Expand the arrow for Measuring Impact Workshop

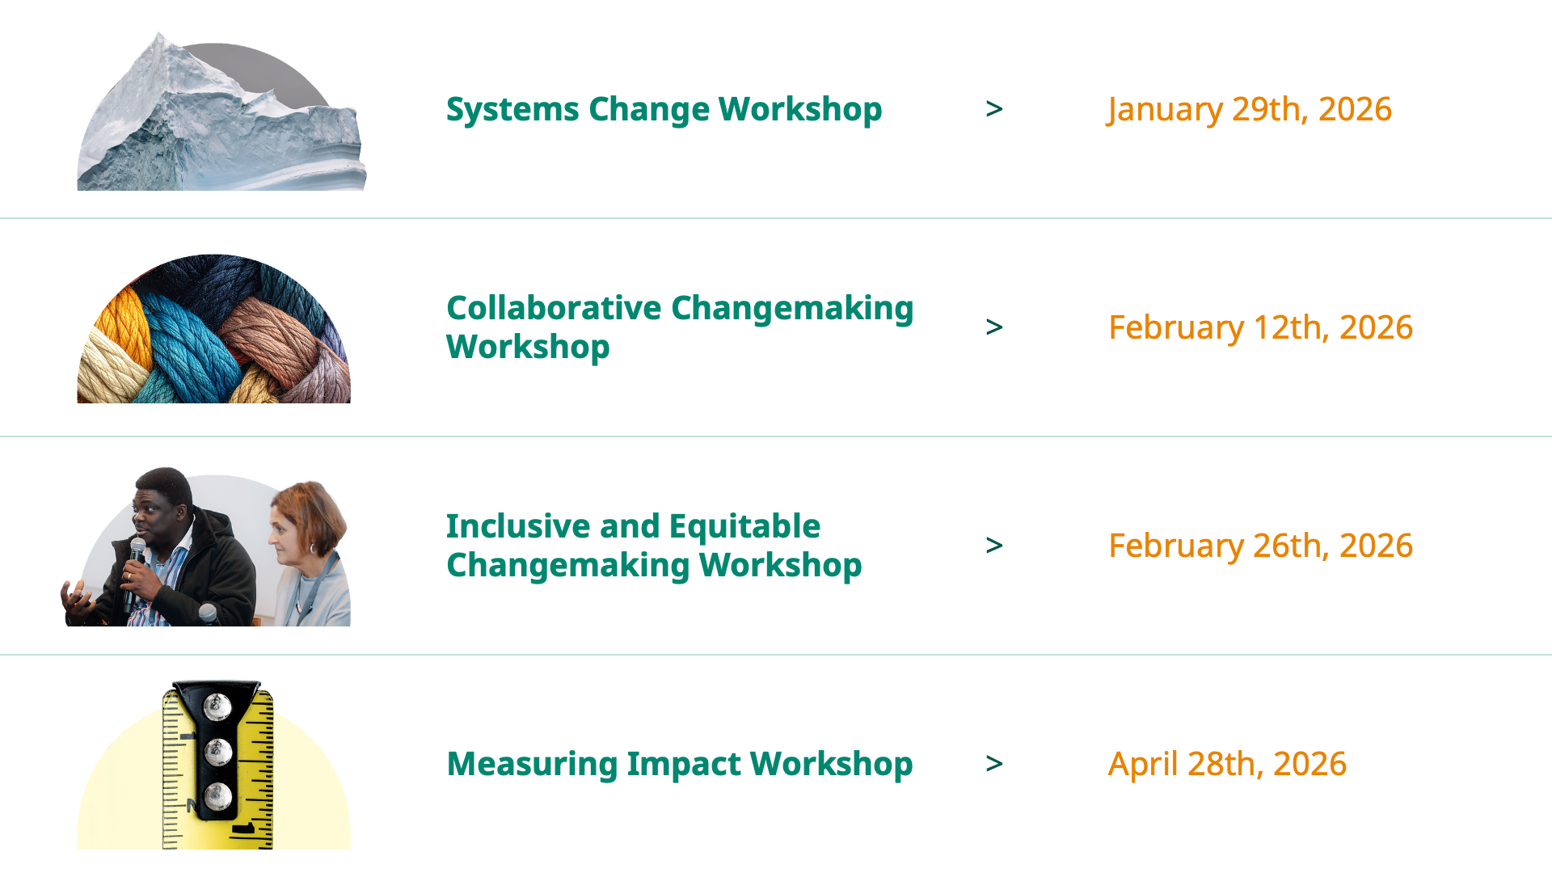coord(994,764)
